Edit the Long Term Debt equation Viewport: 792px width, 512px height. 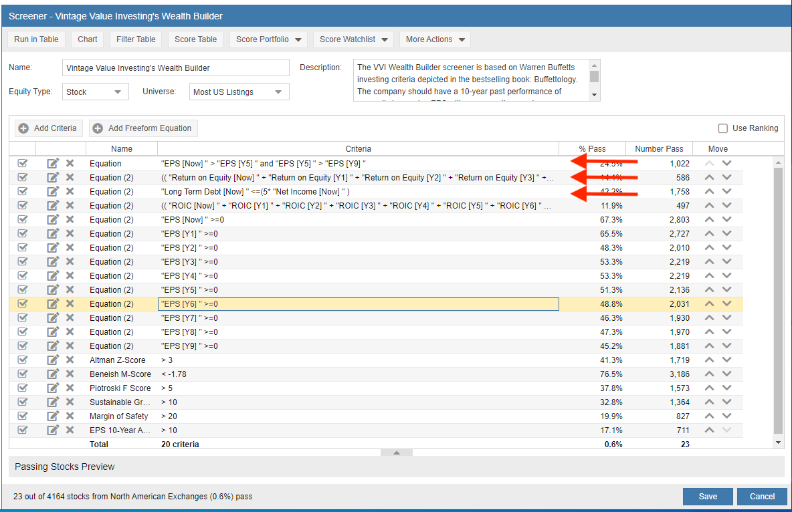(x=53, y=191)
